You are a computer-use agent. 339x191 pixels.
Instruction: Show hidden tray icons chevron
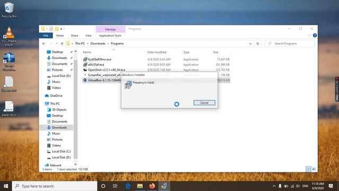[x=274, y=186]
